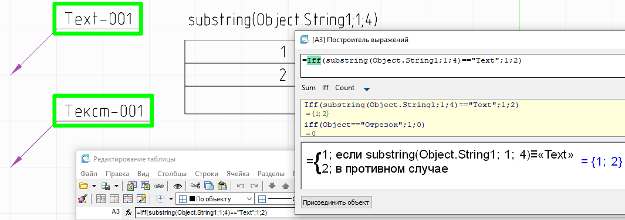Open dropdown arrow next to folder icon

[x=94, y=186]
